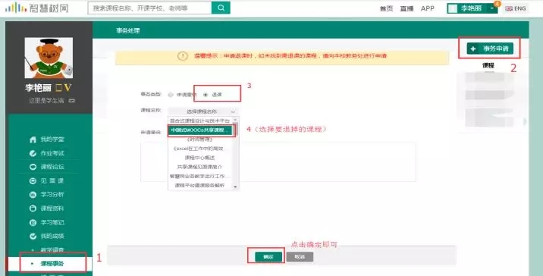Click the grey 取消 button

coord(300,256)
